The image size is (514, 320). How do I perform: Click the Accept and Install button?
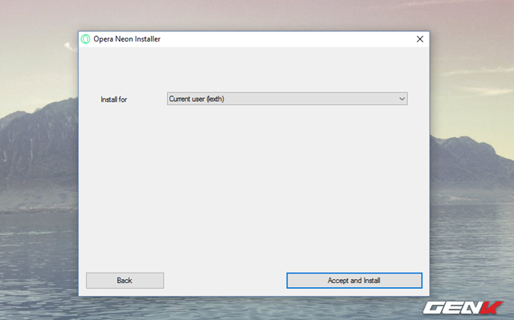tap(354, 281)
